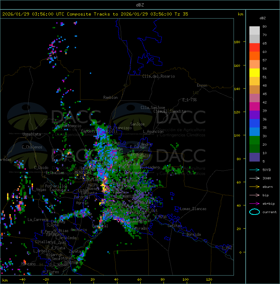The image size is (280, 284).
Task: Pick the slate-purple bottom swatch above 5
Action: click(254, 157)
